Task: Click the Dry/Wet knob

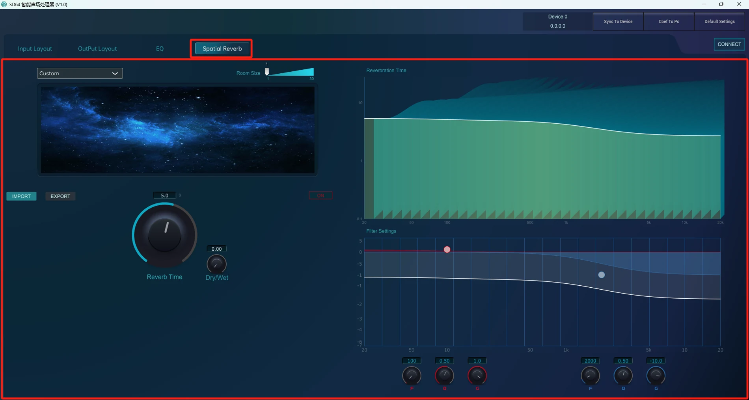Action: pos(216,264)
